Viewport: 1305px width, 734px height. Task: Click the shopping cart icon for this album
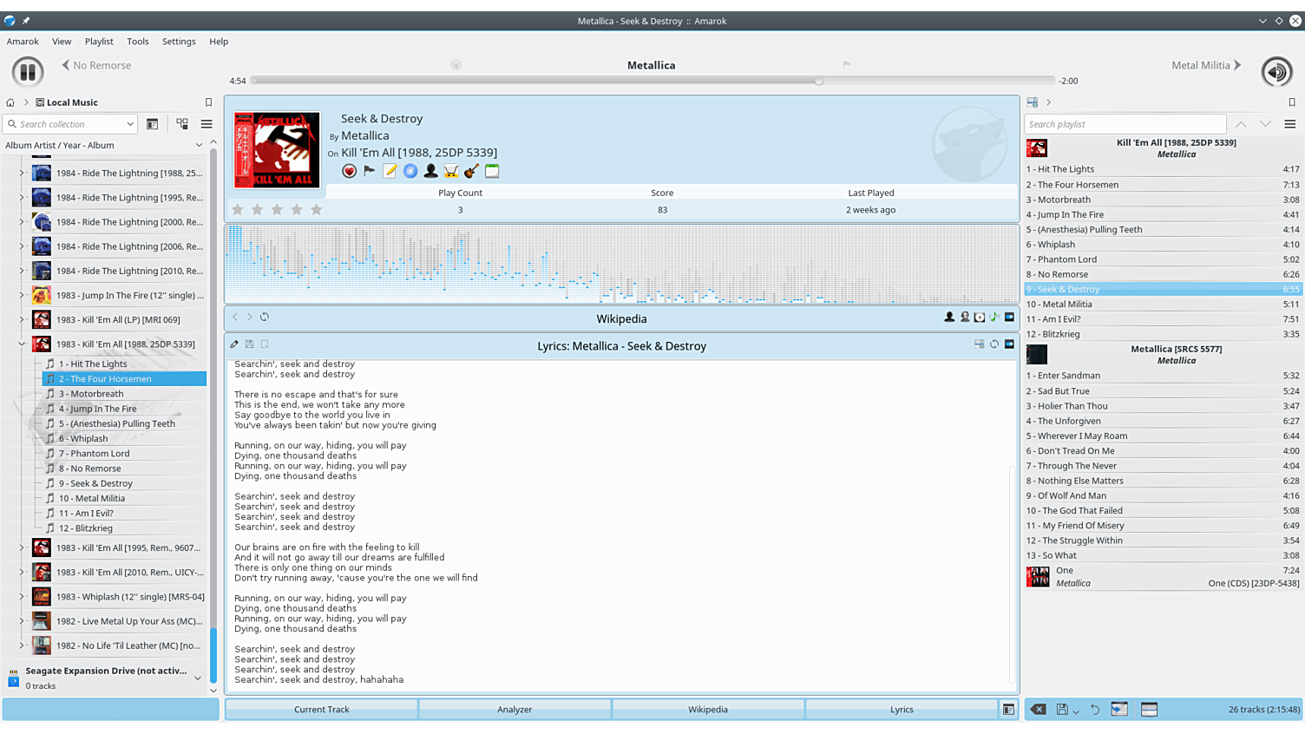pos(451,172)
